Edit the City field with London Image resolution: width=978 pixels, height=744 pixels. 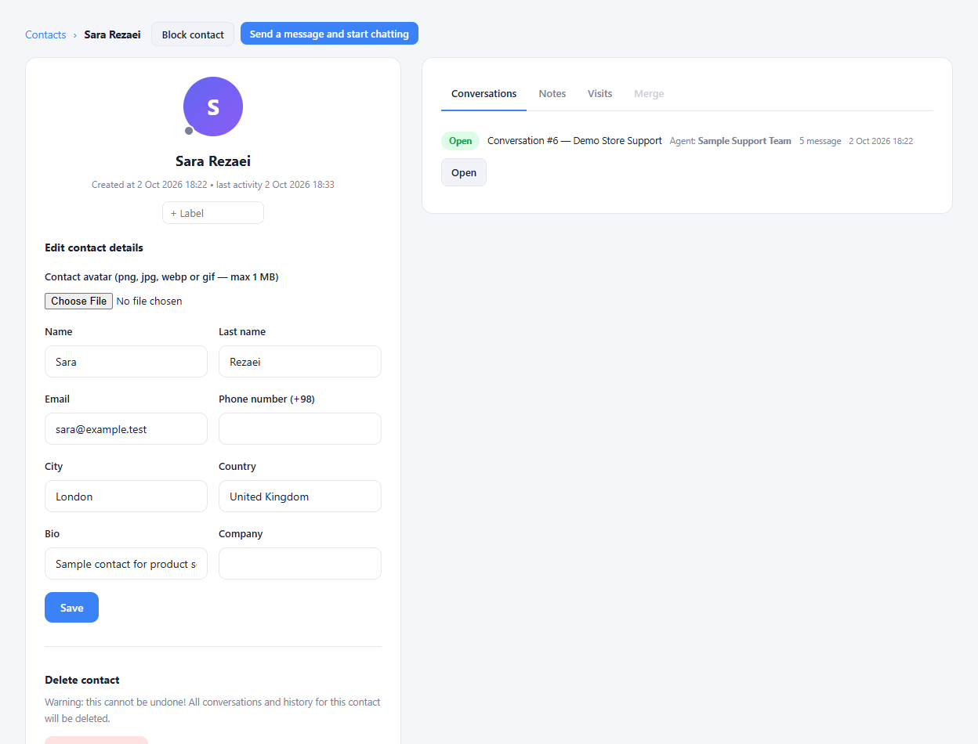[x=126, y=497]
